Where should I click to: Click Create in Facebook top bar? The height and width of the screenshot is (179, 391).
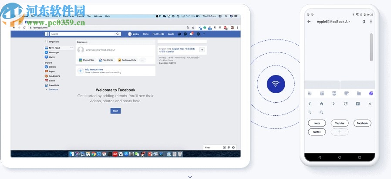pos(171,34)
